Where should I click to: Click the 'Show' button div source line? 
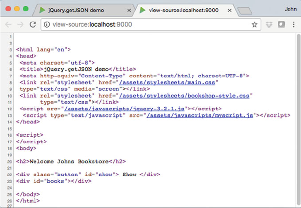click(x=88, y=174)
